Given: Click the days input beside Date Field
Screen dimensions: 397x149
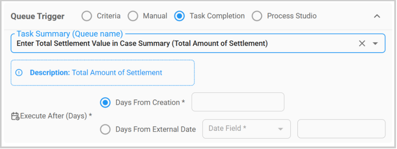Looking at the screenshot, I should click(x=341, y=129).
